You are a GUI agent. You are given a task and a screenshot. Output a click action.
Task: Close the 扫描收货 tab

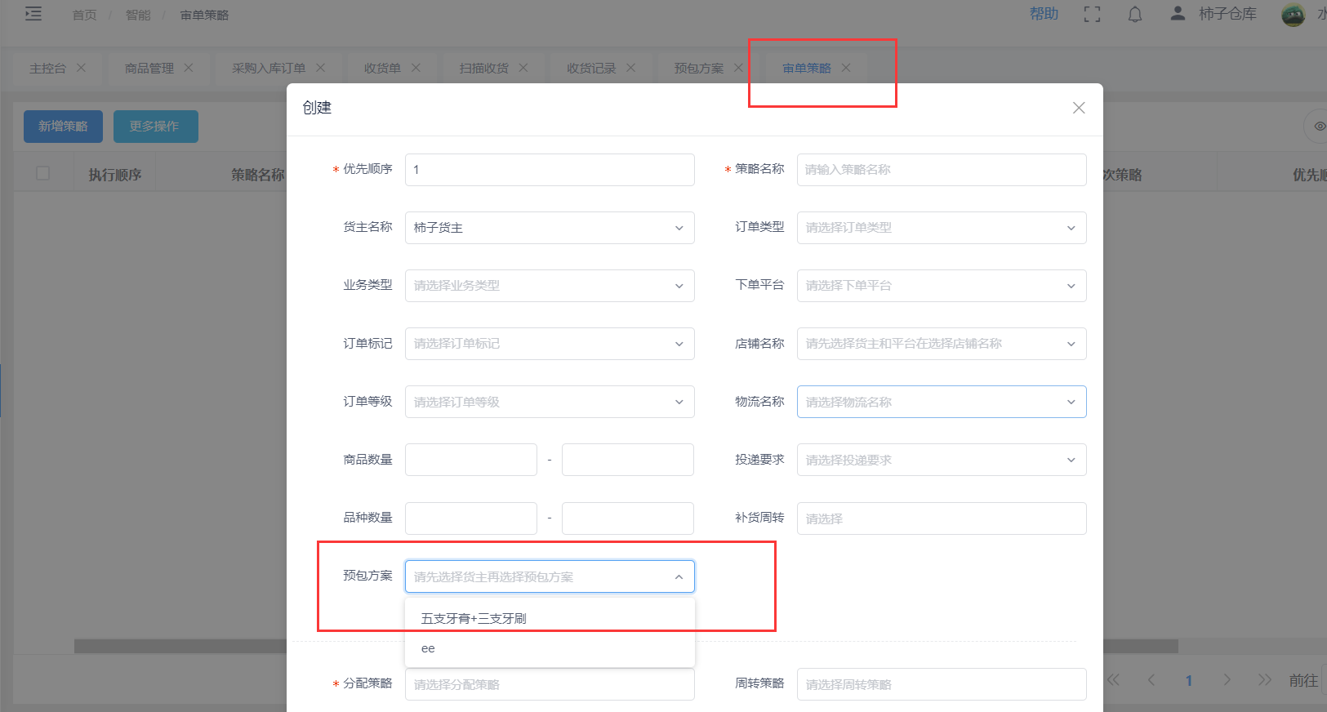(x=523, y=68)
